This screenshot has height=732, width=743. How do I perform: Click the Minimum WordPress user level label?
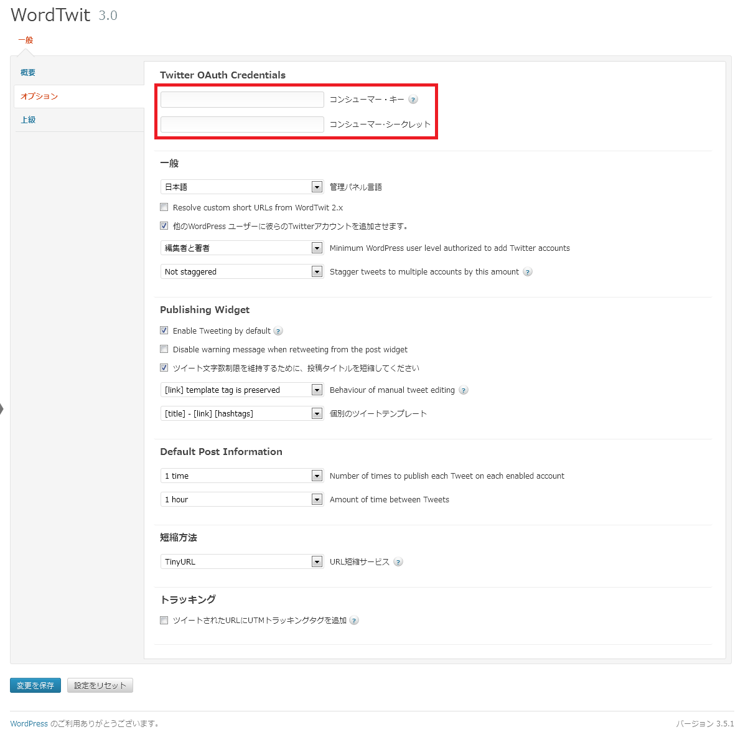[450, 248]
